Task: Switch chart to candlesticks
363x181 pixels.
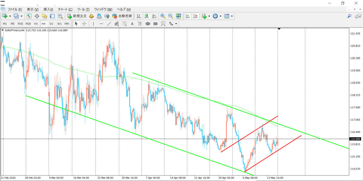Action: click(x=146, y=16)
